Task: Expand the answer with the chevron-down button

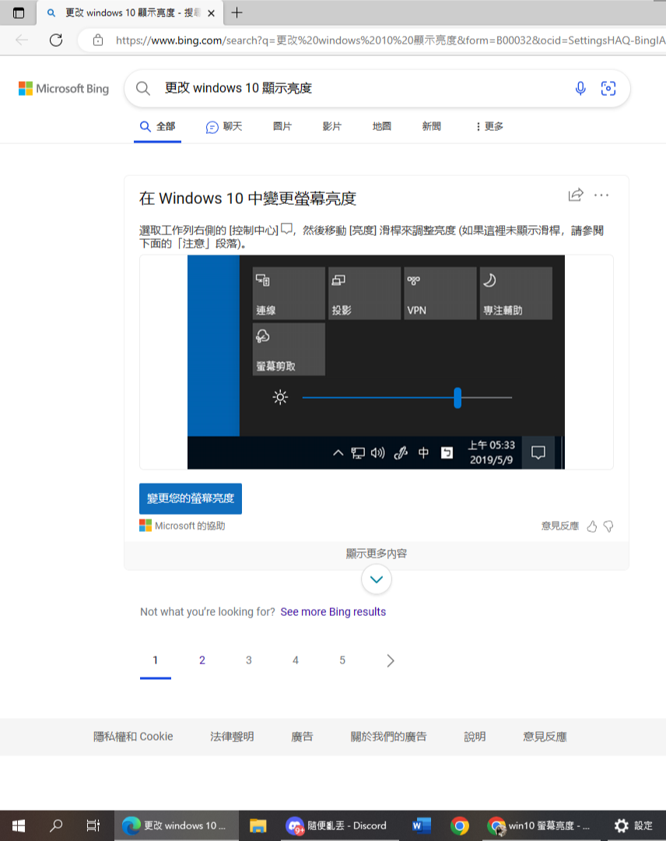Action: click(376, 579)
